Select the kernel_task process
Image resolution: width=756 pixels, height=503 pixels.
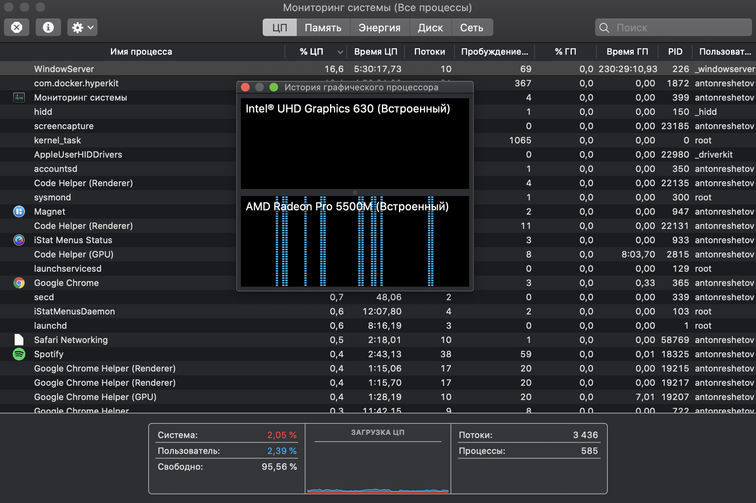coord(57,140)
